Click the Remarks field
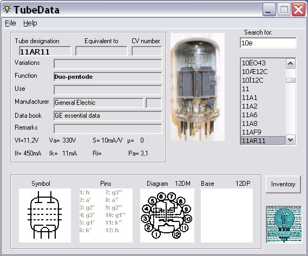Screen dimensions: 308x256 (x=108, y=129)
